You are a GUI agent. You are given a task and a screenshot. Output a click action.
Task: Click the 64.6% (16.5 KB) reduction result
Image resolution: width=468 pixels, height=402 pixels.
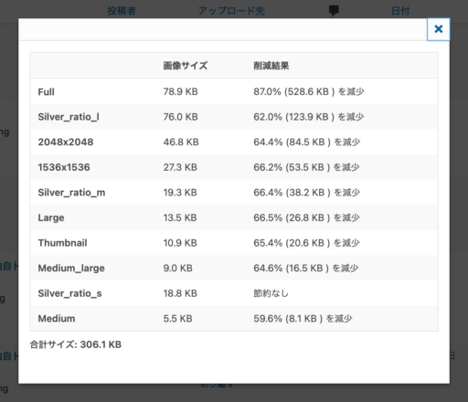(306, 269)
